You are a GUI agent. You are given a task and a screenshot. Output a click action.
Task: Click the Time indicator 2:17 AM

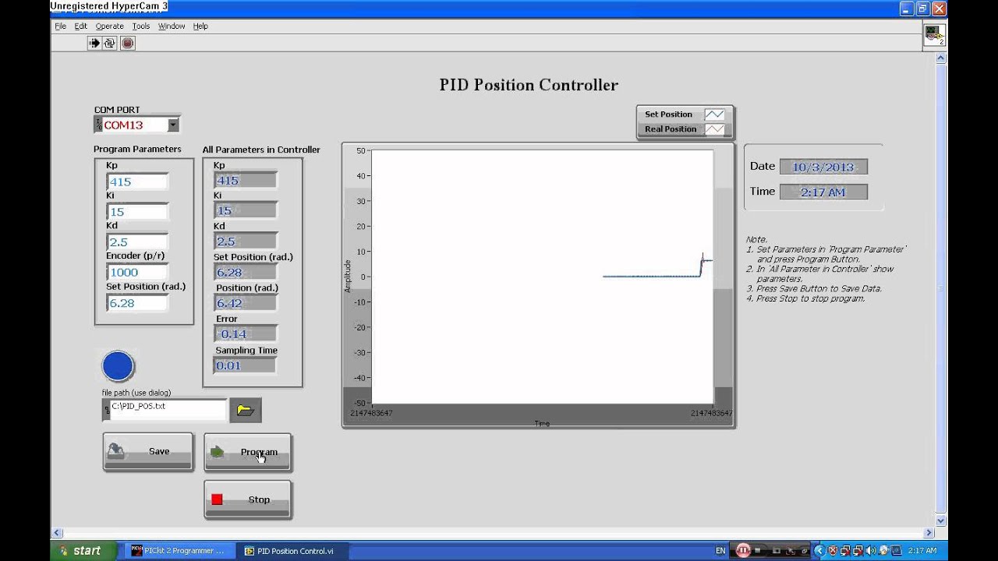click(823, 192)
